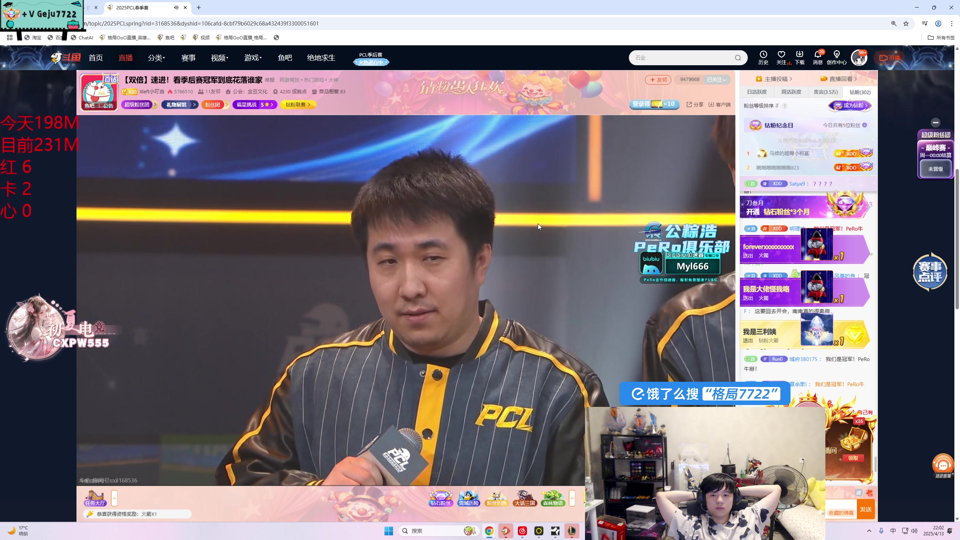Click 客户端 client download icon
The height and width of the screenshot is (540, 960).
(x=719, y=105)
